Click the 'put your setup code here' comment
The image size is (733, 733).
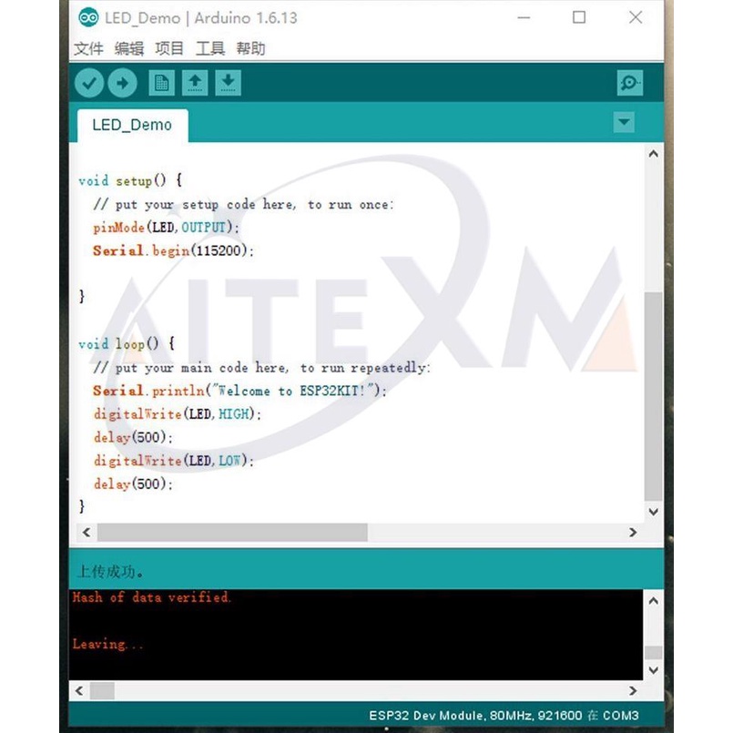click(x=243, y=205)
